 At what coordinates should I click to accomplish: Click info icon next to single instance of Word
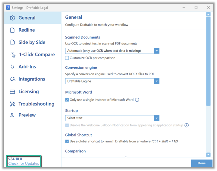137,100
